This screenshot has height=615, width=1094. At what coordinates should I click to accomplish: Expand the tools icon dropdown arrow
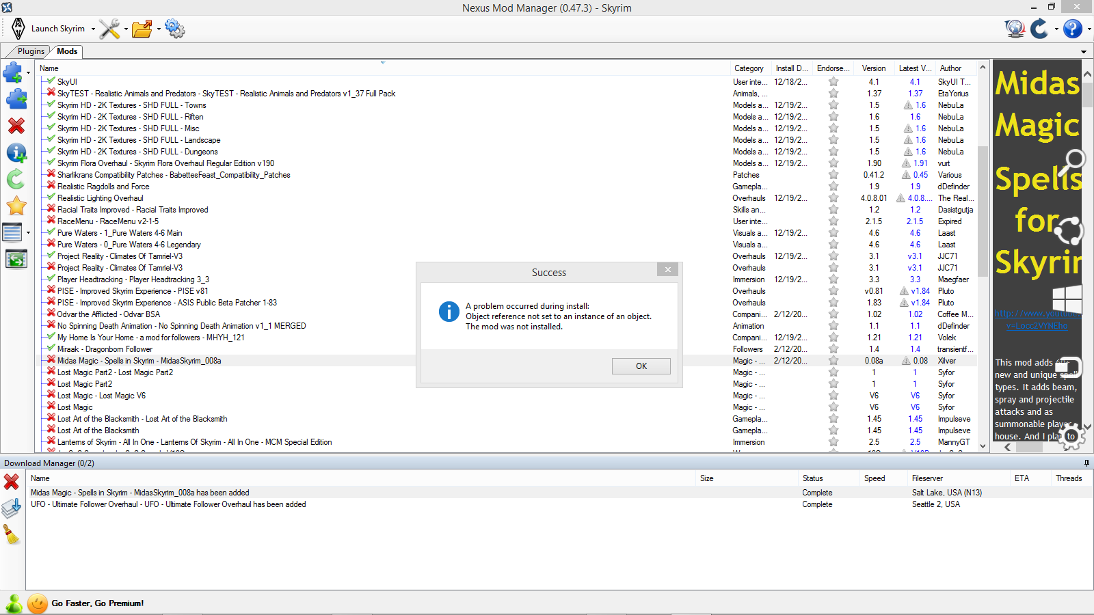[x=126, y=29]
